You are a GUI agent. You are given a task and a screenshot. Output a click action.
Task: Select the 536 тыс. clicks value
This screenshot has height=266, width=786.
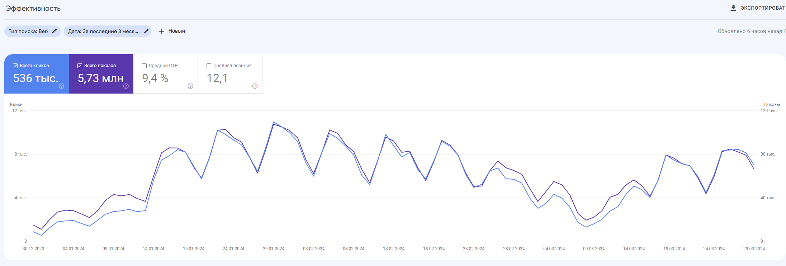[36, 78]
